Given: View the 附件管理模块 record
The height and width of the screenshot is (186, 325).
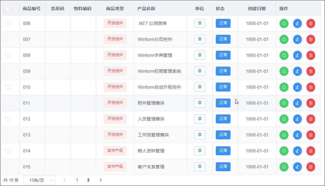Looking at the screenshot, I should [x=284, y=103].
